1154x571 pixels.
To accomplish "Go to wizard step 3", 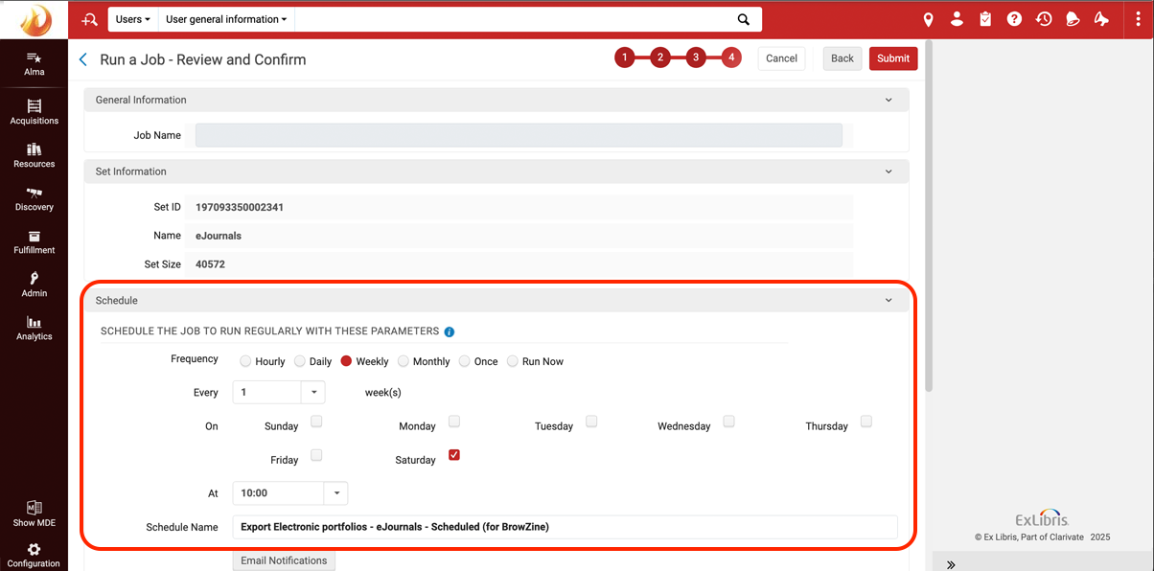I will click(696, 58).
